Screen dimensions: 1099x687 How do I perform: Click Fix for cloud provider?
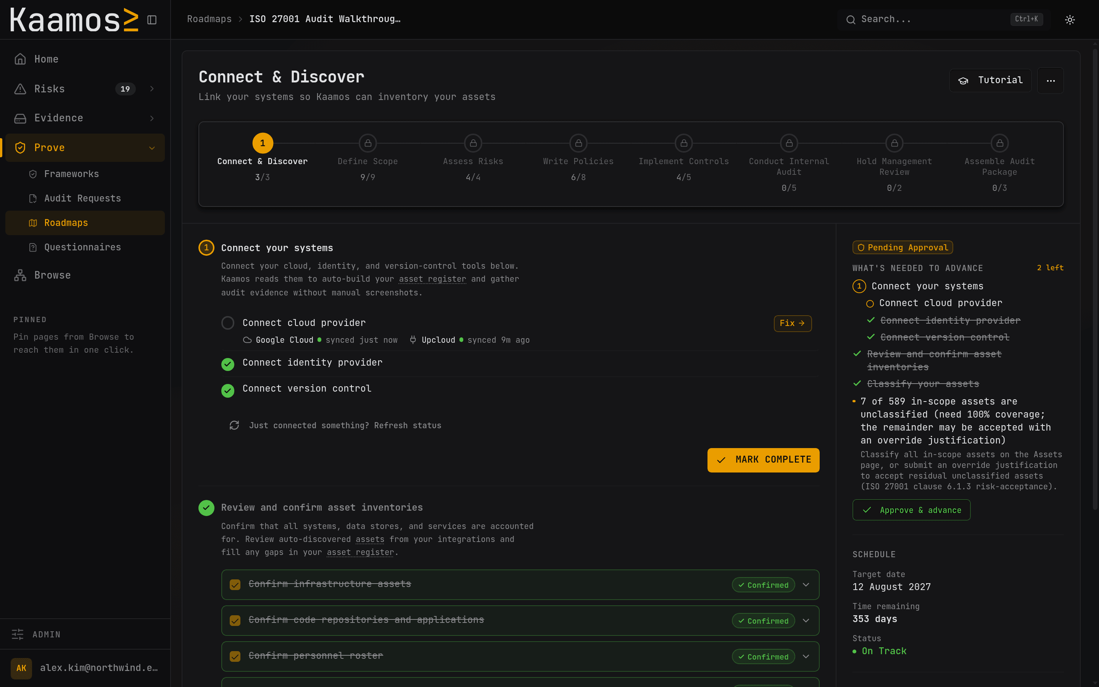(x=793, y=324)
